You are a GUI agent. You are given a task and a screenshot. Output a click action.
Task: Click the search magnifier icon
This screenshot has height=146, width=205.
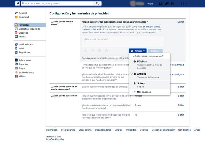(97, 3)
